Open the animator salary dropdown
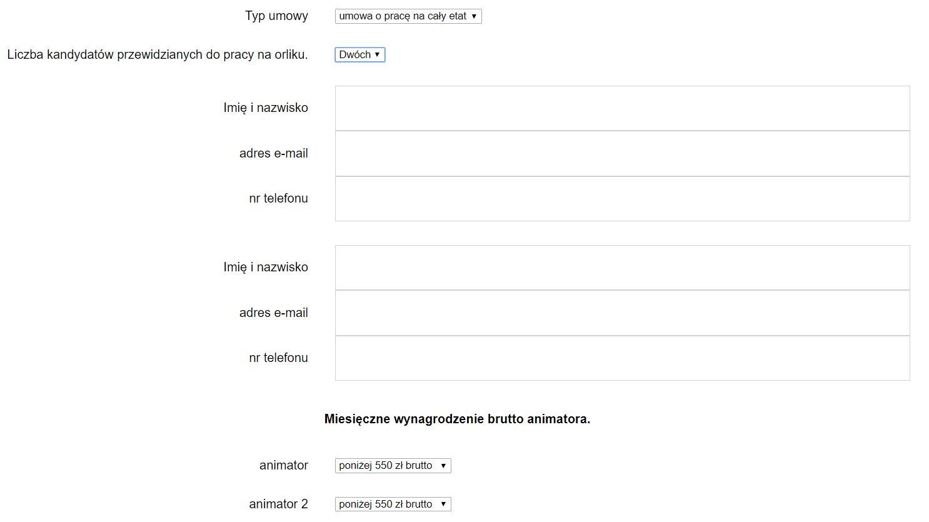 pos(393,466)
